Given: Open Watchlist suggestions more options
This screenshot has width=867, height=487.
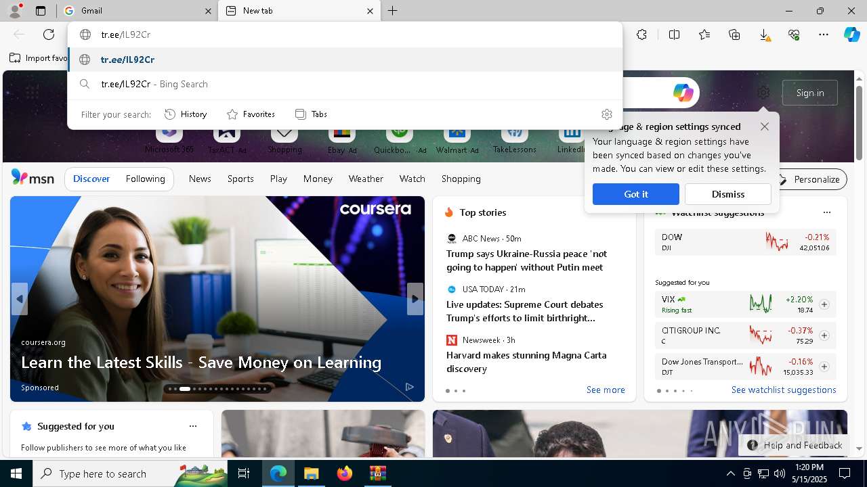Looking at the screenshot, I should click(826, 212).
